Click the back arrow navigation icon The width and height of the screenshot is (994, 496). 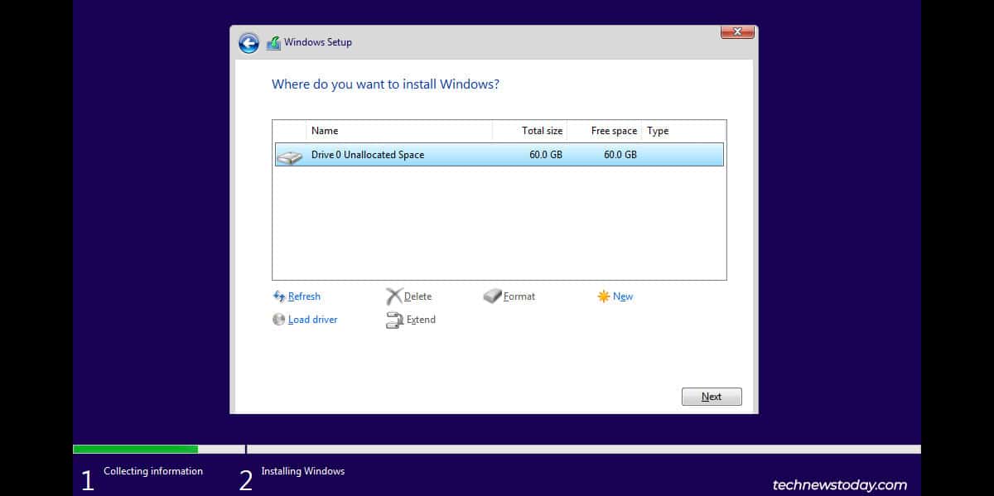pos(248,42)
